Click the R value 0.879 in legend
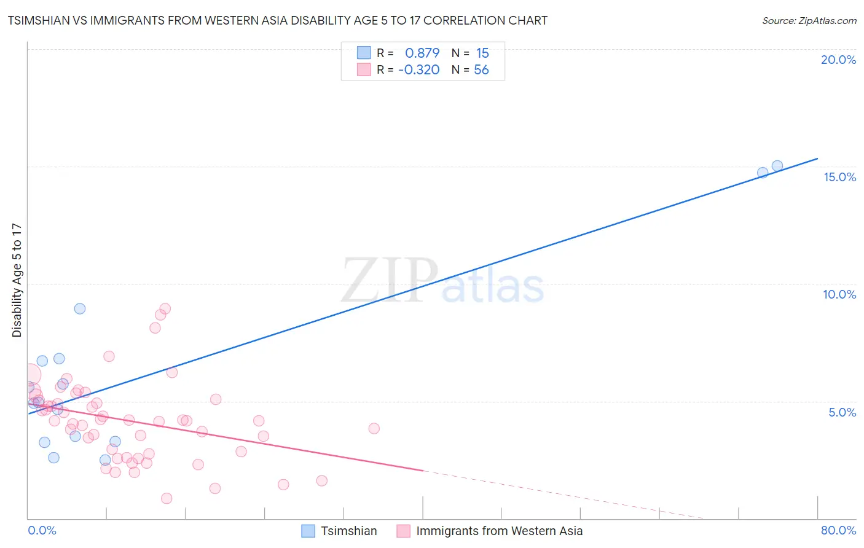 point(422,53)
